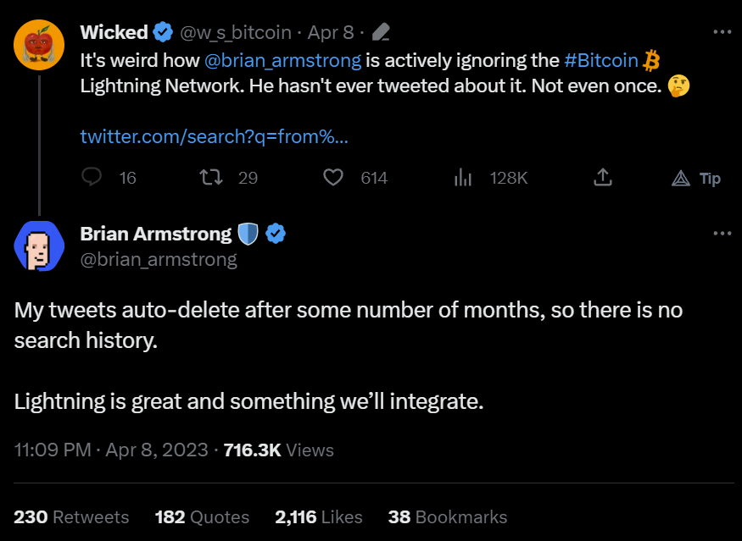
Task: Open more options menu on Brian Armstrong's tweet
Action: (x=722, y=234)
